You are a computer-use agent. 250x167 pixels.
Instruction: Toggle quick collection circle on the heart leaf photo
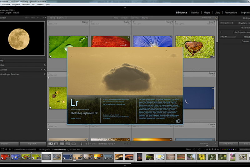point(213,37)
